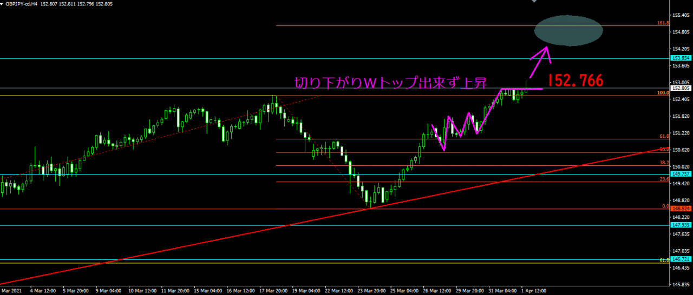This screenshot has height=295, width=693.
Task: Click the white 152.805 current price tag
Action: (681, 88)
